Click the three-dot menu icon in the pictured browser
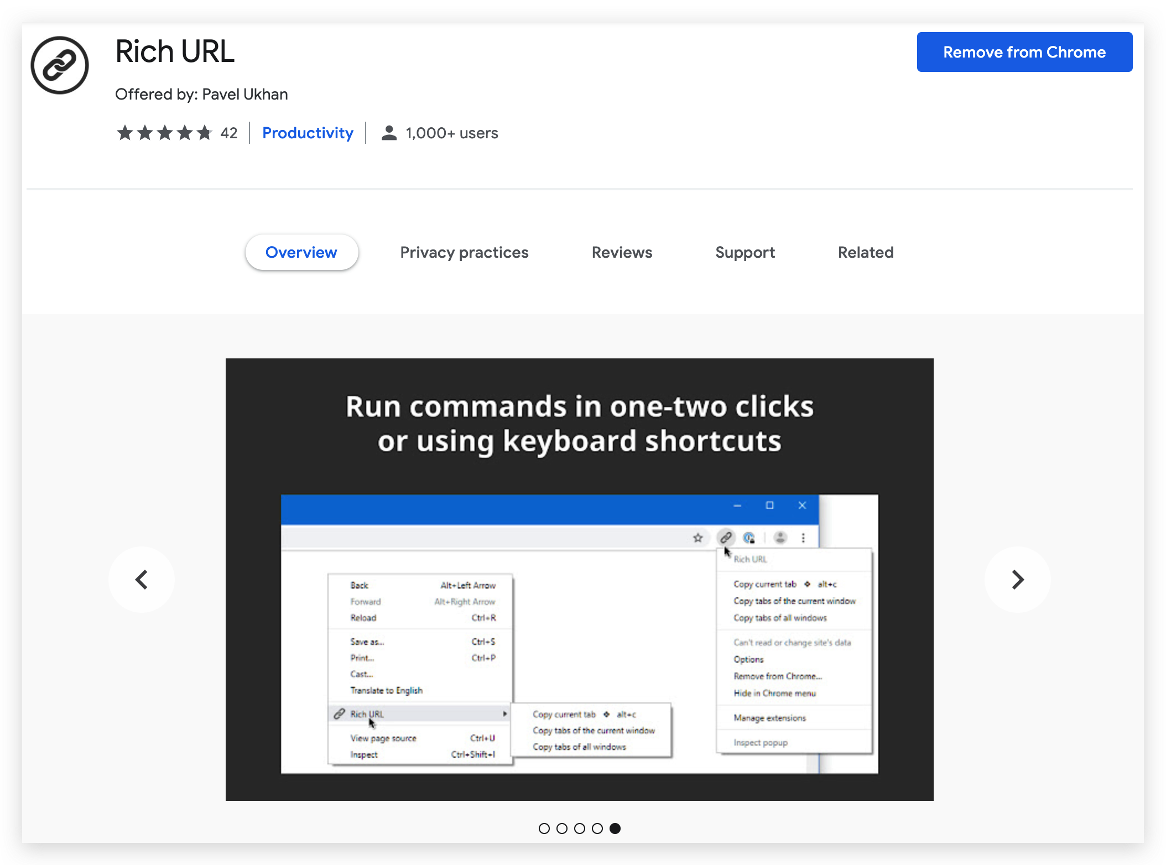 803,538
